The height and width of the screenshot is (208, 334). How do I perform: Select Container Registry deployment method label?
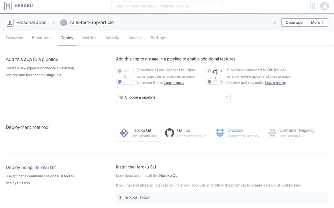[297, 130]
